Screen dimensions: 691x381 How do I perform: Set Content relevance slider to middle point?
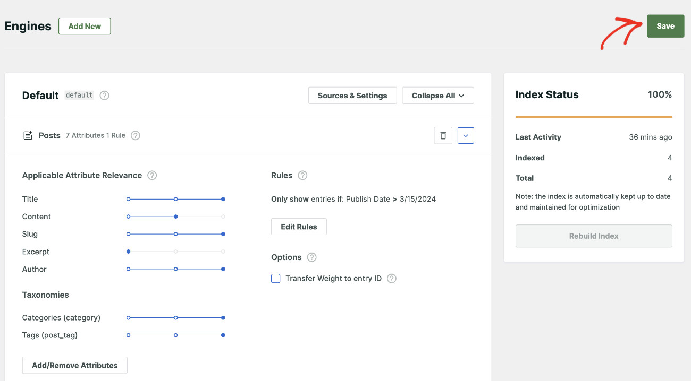pos(176,217)
